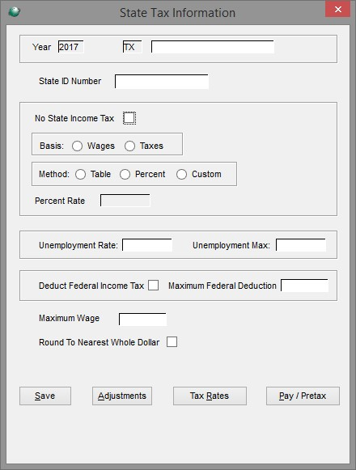The image size is (356, 470).
Task: Click the Maximum Federal Deduction field
Action: (x=304, y=286)
